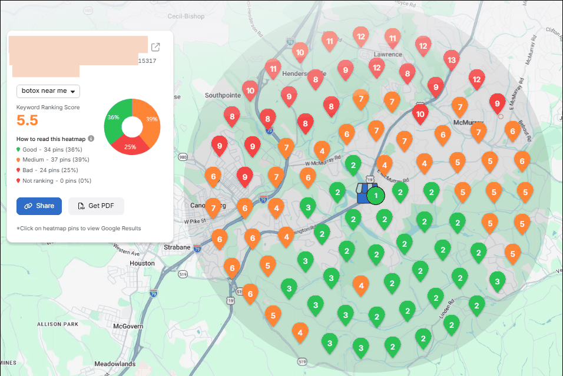Click the McGovern map label
The height and width of the screenshot is (376, 563).
click(128, 326)
